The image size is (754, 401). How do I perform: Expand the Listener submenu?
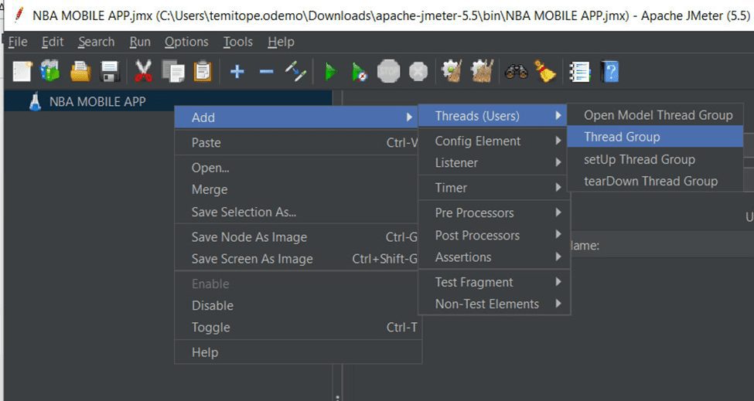493,163
